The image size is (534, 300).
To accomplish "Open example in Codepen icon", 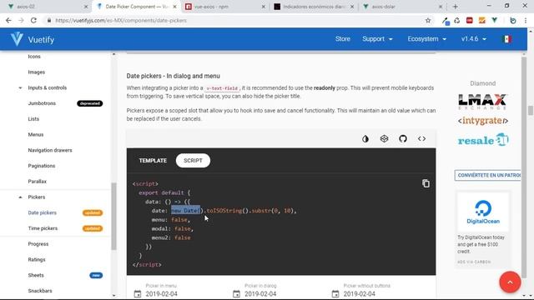I will point(384,139).
